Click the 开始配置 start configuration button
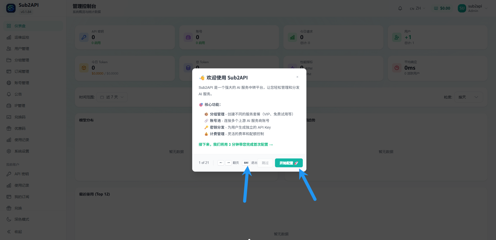Viewport: 496px width, 240px height. pyautogui.click(x=289, y=163)
